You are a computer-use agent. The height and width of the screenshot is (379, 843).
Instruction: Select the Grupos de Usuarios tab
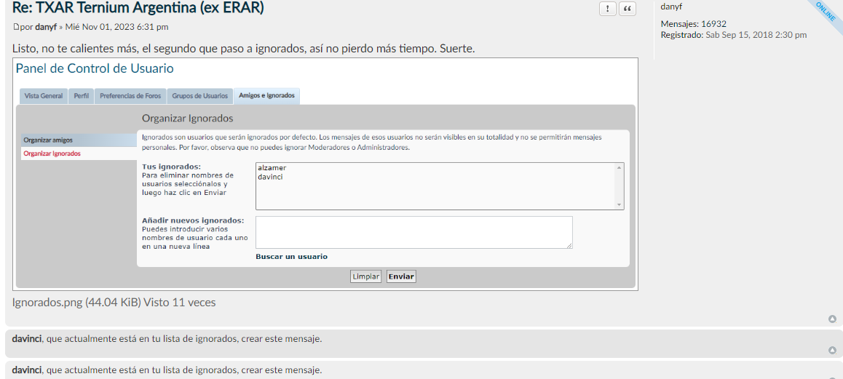(199, 96)
